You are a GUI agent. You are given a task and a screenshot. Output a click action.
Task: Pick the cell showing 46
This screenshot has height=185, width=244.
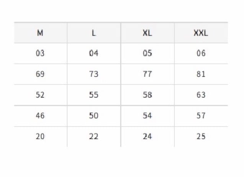[41, 116]
